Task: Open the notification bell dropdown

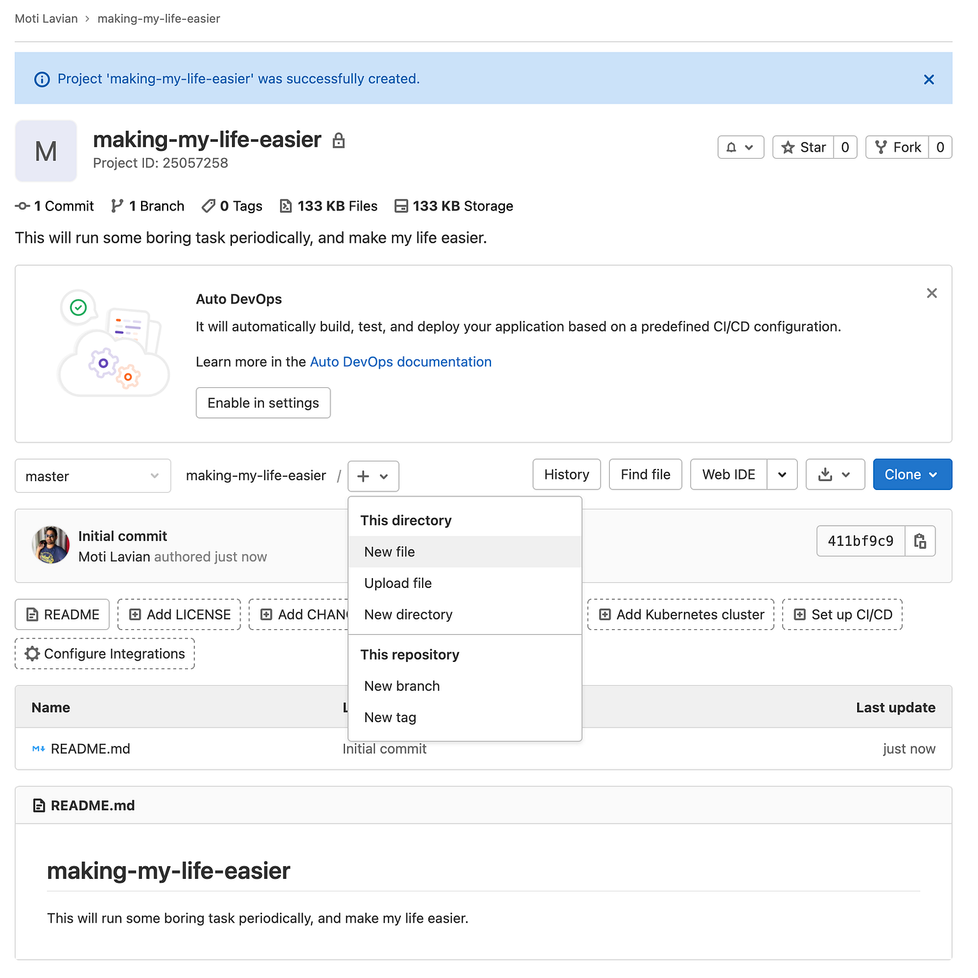Action: coord(740,148)
